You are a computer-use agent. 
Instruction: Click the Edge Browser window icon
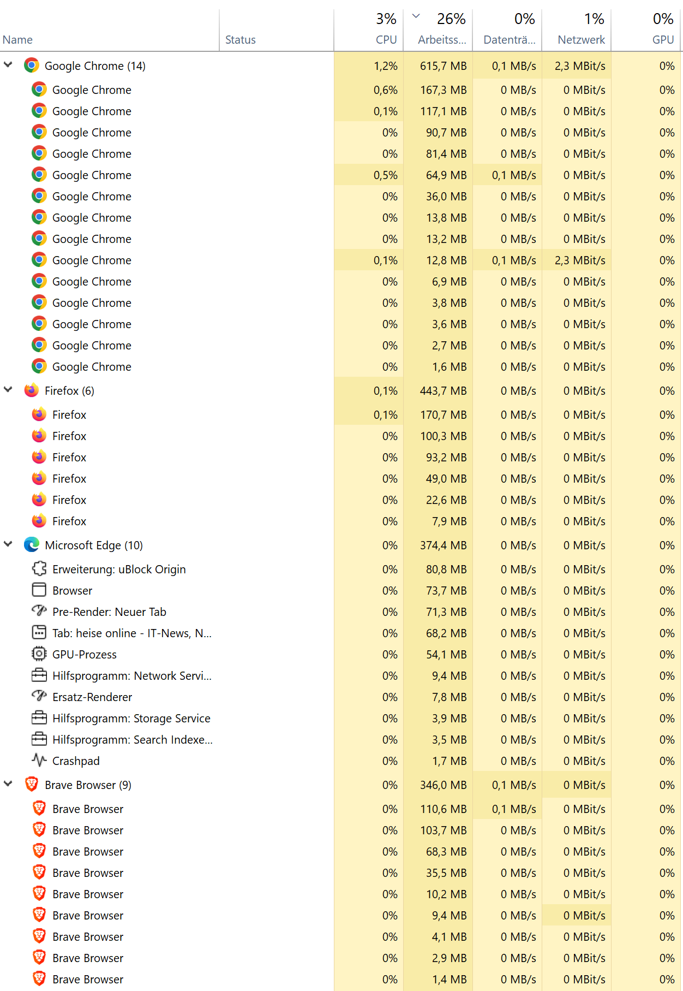[x=39, y=590]
